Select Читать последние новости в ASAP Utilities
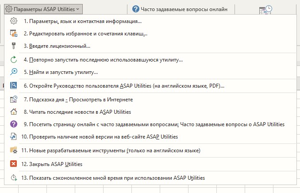 150,112
